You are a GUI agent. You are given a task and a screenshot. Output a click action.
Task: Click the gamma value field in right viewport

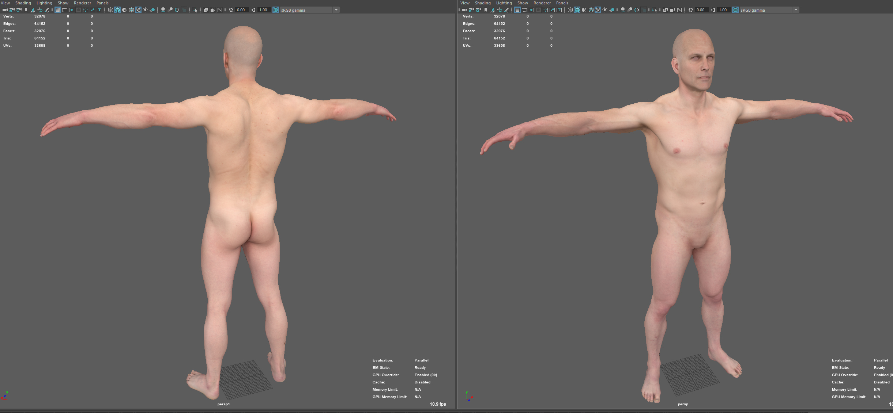(723, 10)
